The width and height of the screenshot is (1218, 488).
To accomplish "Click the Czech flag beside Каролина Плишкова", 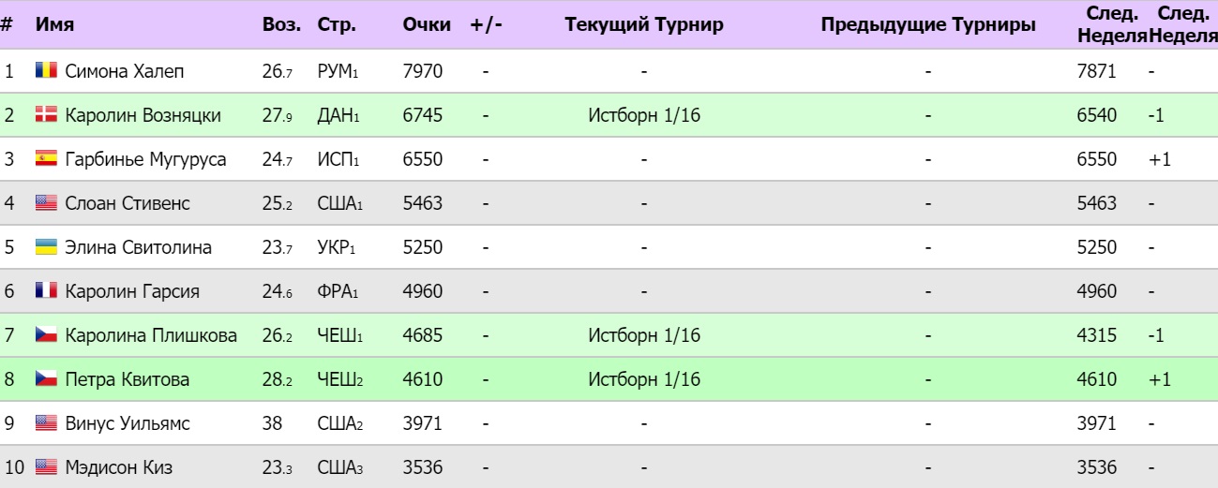I will click(x=46, y=335).
